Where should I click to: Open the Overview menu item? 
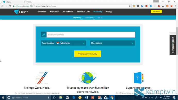(42, 12)
